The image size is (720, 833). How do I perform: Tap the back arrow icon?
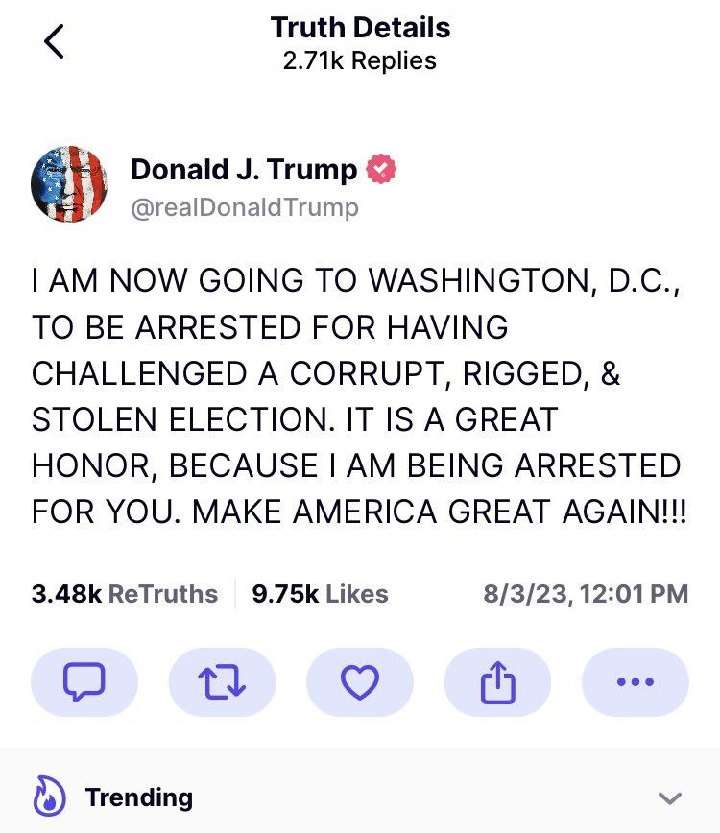pyautogui.click(x=55, y=43)
